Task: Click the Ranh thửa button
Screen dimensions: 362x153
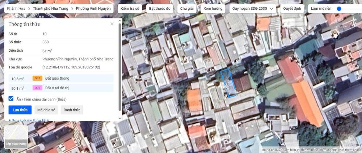Action: pos(72,110)
